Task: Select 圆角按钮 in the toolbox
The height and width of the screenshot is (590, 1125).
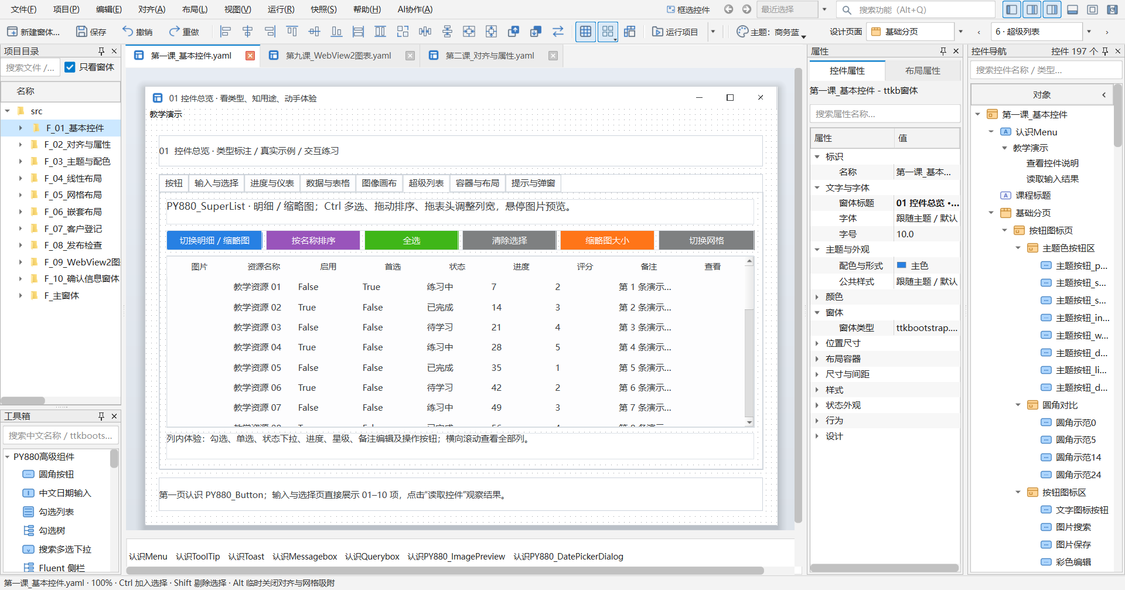Action: tap(56, 475)
